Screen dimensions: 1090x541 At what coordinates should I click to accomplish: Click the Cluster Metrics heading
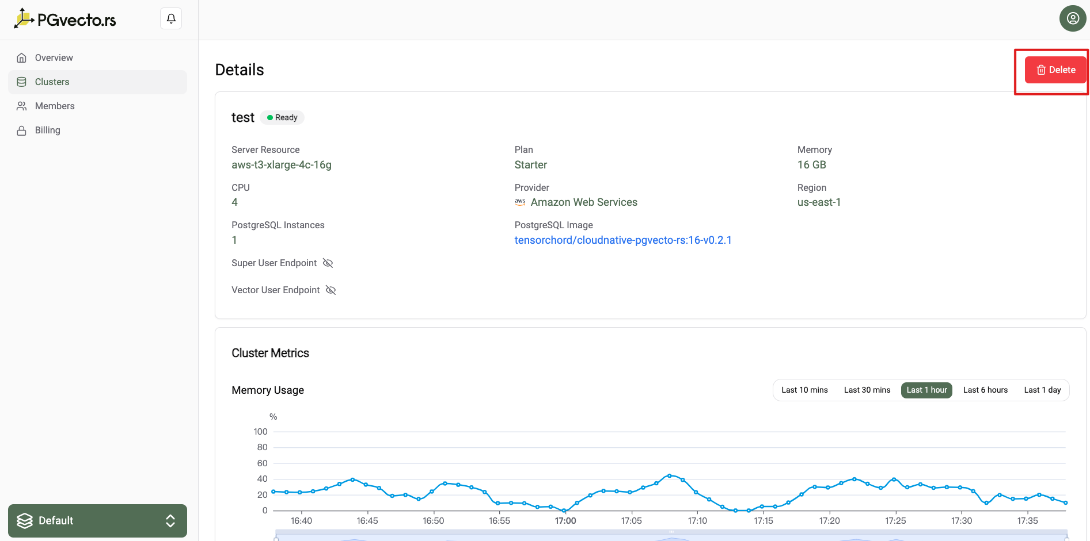(270, 353)
